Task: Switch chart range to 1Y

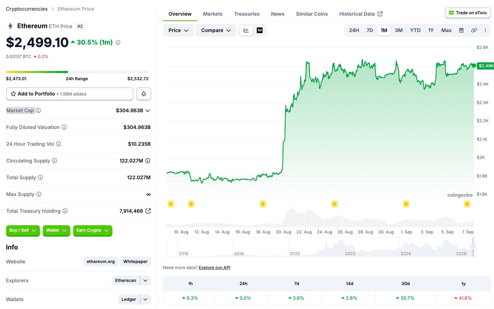Action: pos(431,30)
